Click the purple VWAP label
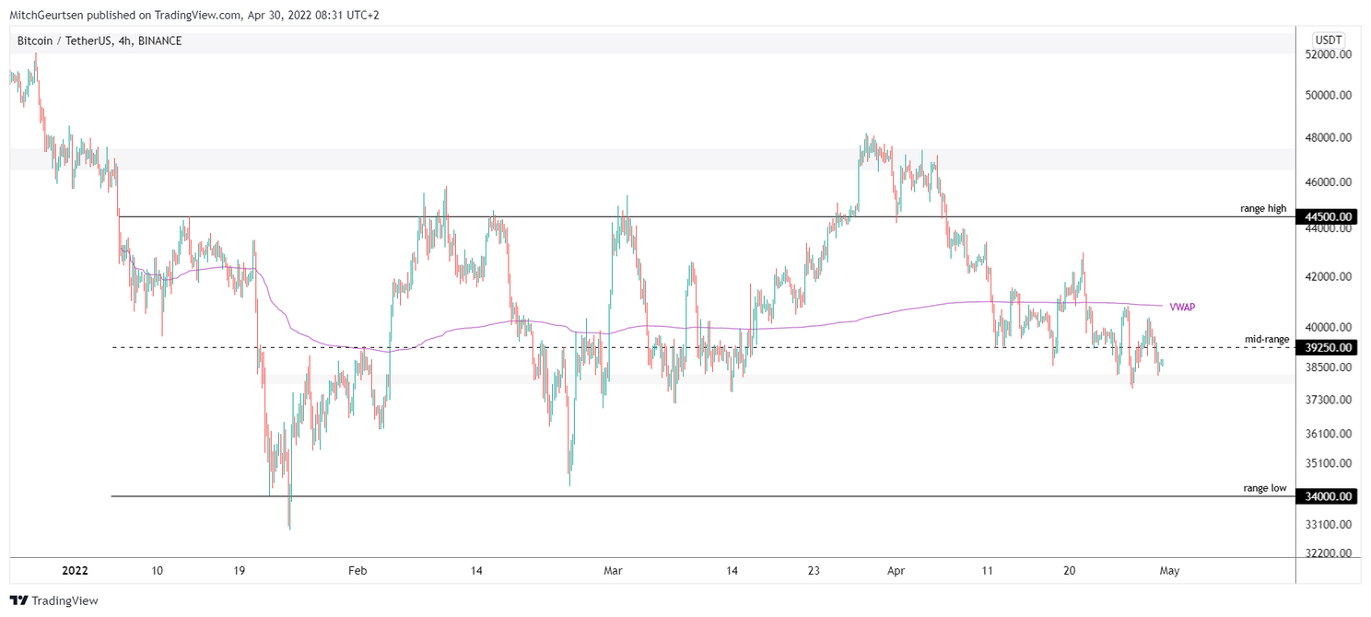 [1182, 307]
